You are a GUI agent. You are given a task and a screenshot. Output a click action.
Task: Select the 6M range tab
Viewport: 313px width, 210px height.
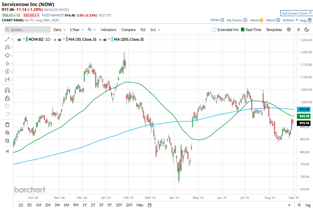(x=66, y=205)
